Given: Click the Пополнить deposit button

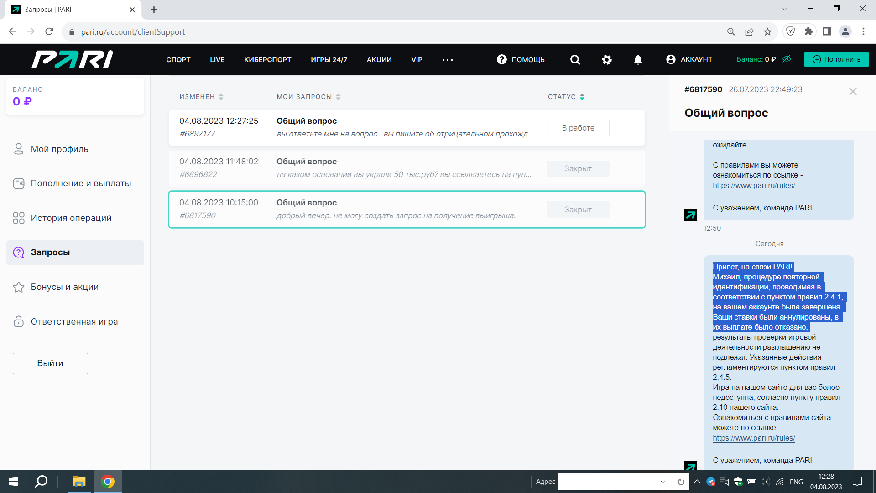Looking at the screenshot, I should [x=836, y=59].
